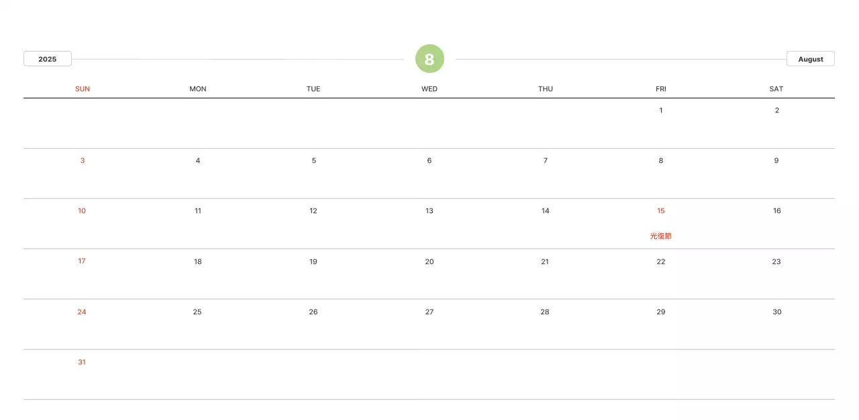
Task: Click Thursday the 28th date
Action: coord(545,312)
